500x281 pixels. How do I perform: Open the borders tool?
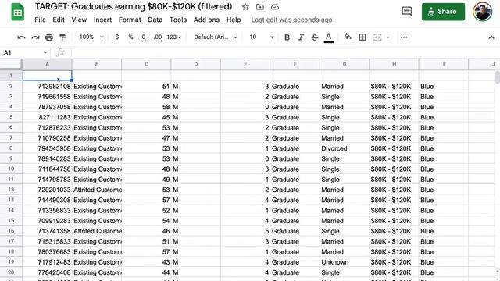(x=362, y=37)
